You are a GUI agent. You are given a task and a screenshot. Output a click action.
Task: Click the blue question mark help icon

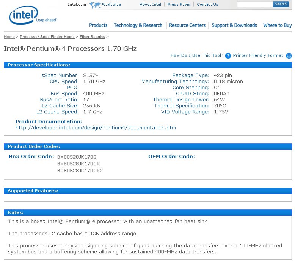tap(228, 56)
